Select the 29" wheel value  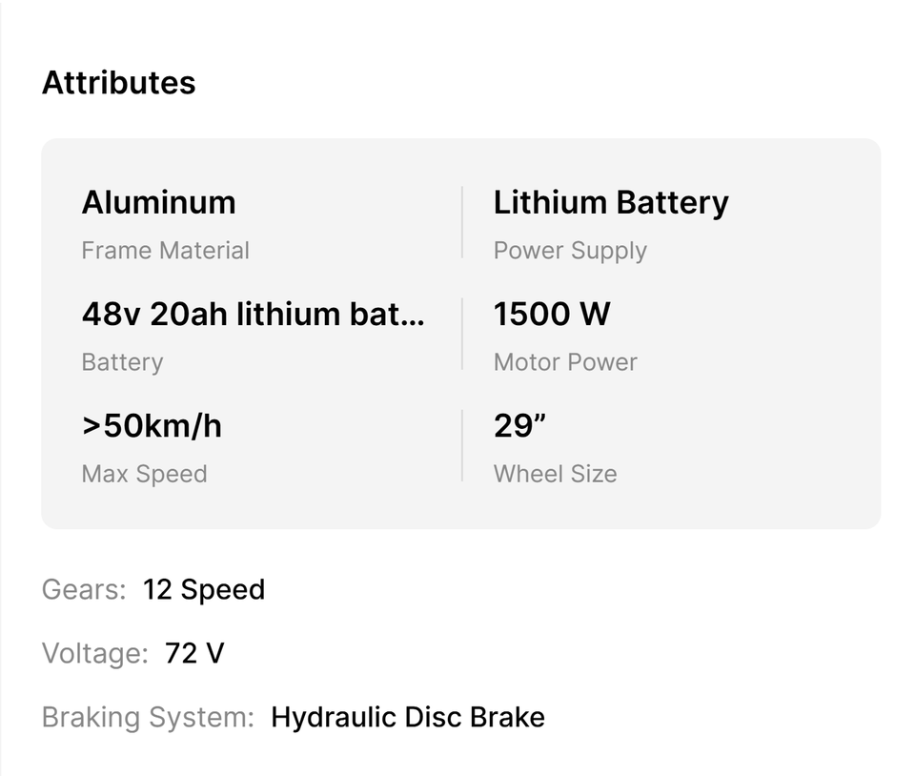[x=519, y=425]
